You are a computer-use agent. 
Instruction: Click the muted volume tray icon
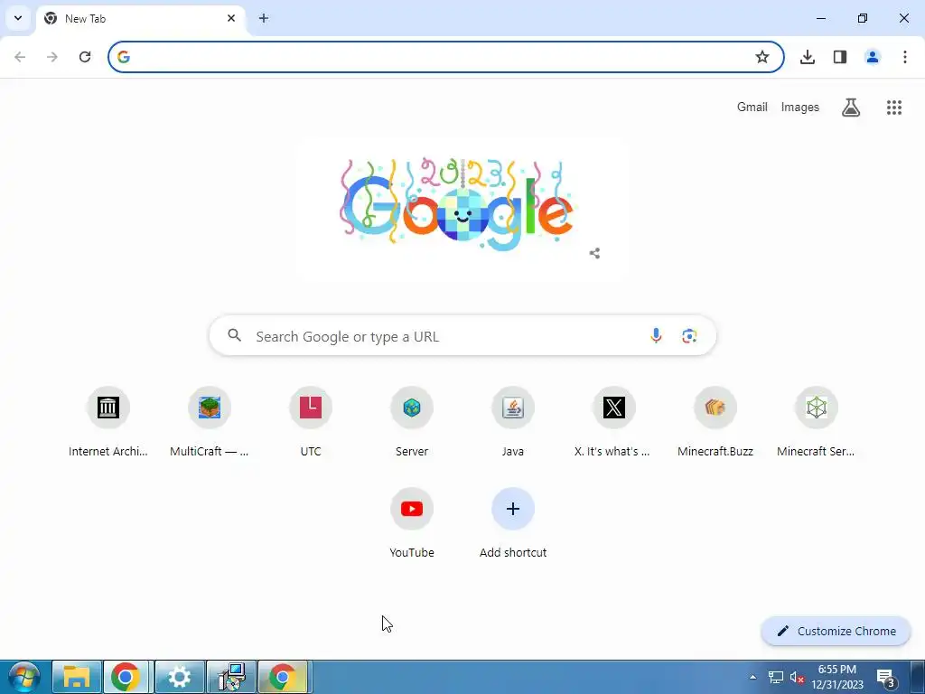click(x=797, y=678)
